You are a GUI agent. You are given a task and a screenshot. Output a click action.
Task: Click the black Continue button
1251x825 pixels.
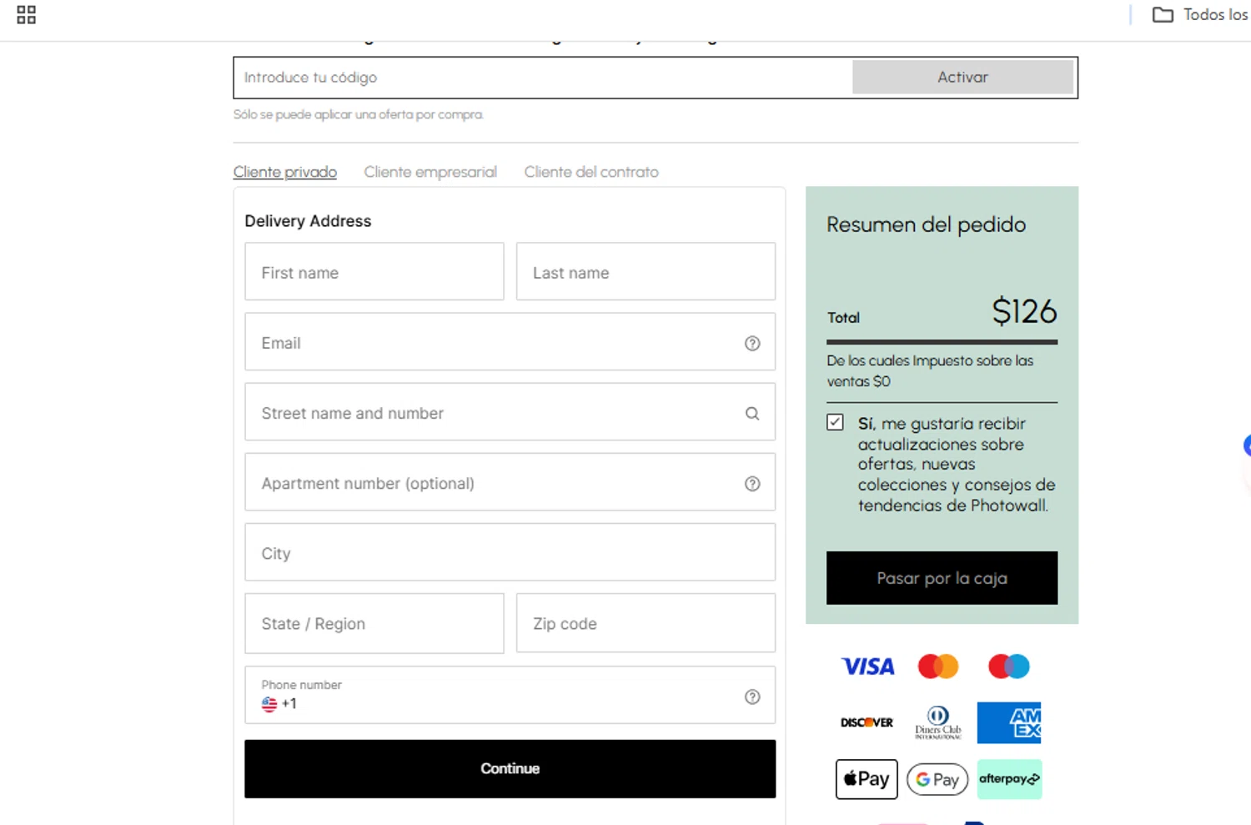tap(510, 768)
